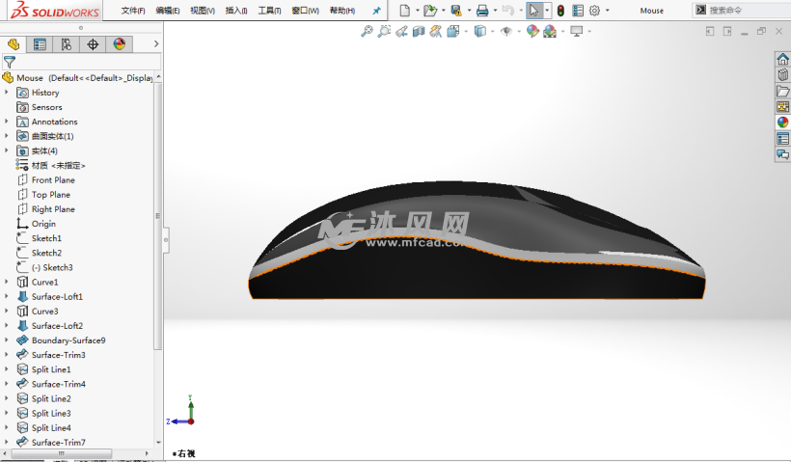Switch to FeatureManager design tree tab
This screenshot has height=462, width=791.
(14, 44)
